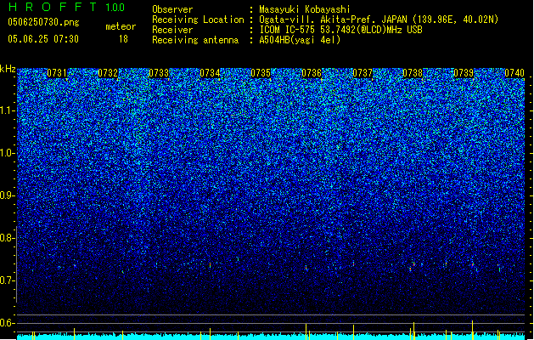Click the 1.1 frequency axis label

click(7, 110)
